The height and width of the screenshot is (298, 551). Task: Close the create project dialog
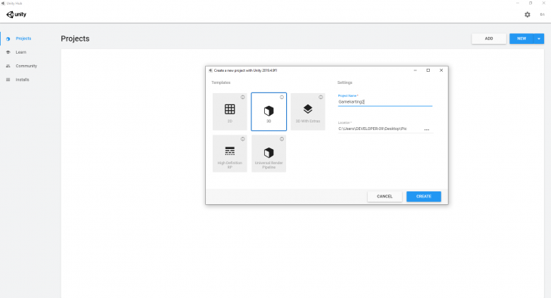[x=441, y=70]
